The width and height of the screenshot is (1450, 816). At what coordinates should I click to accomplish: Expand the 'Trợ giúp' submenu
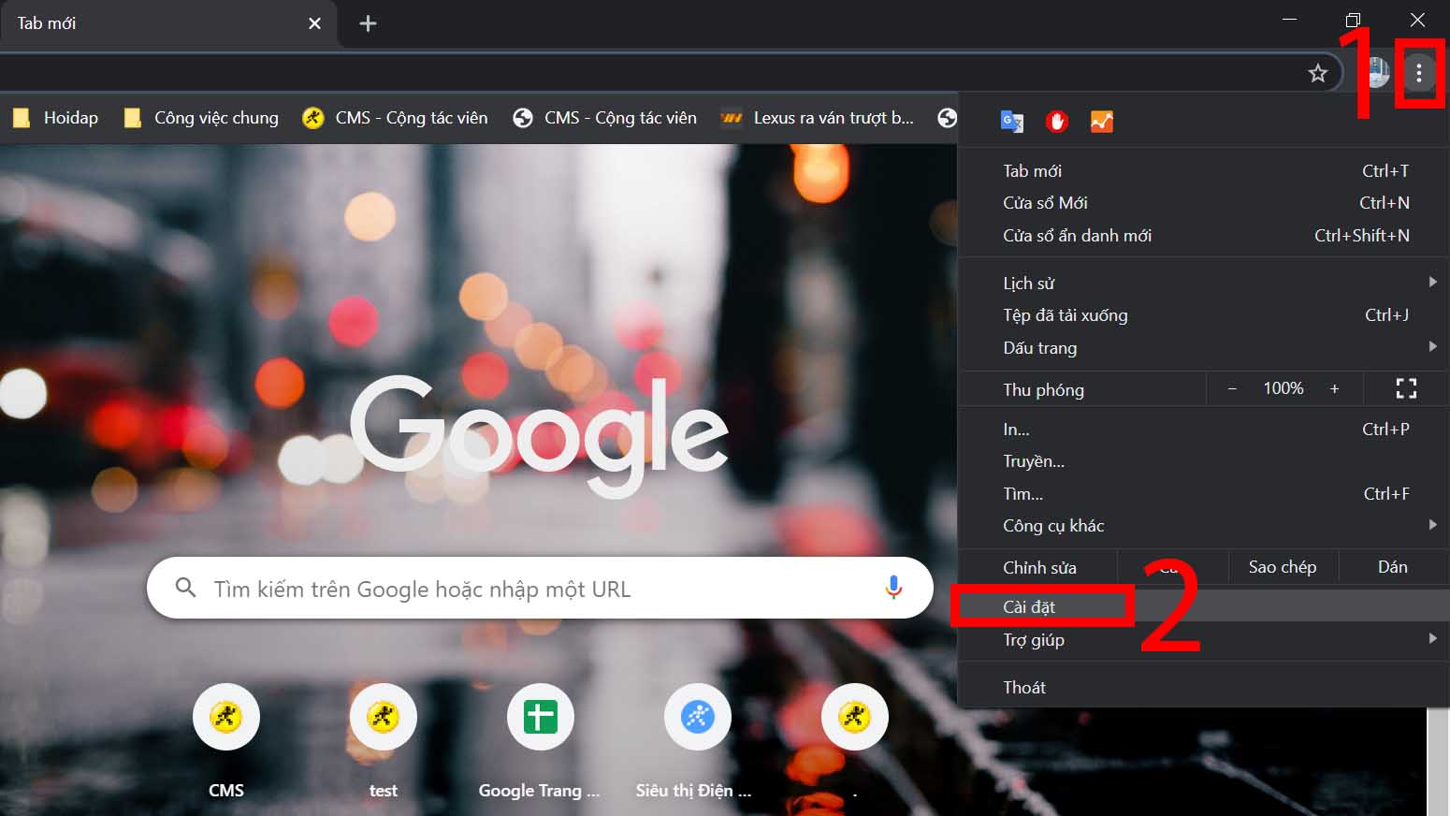[x=1204, y=639]
